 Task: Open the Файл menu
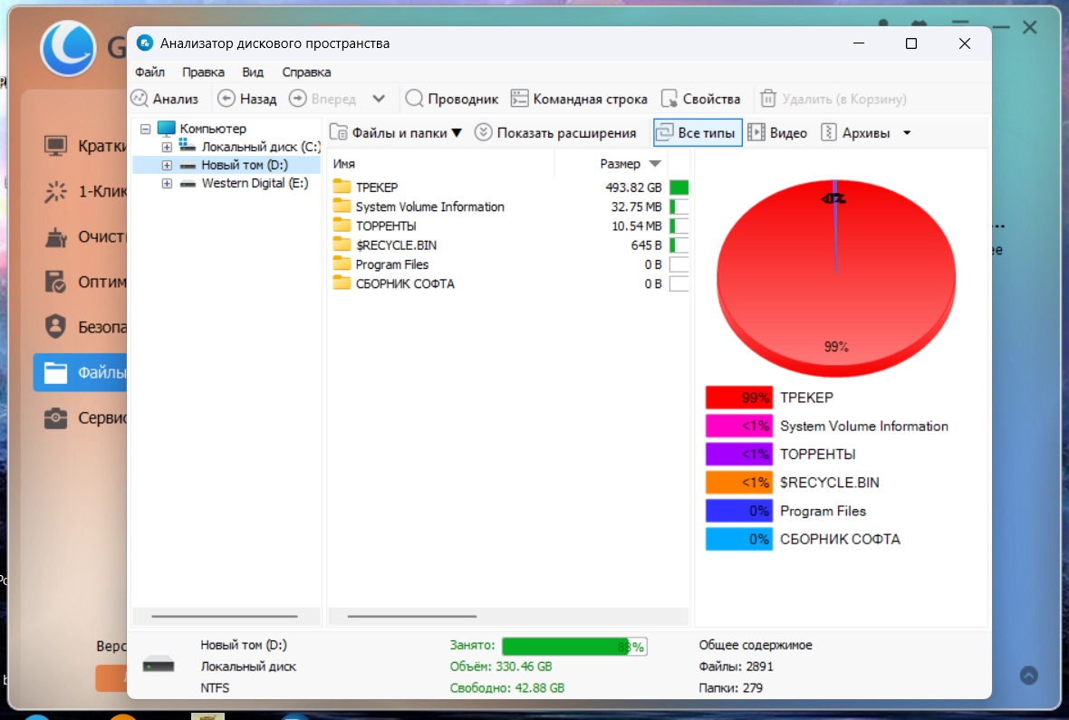coord(150,72)
